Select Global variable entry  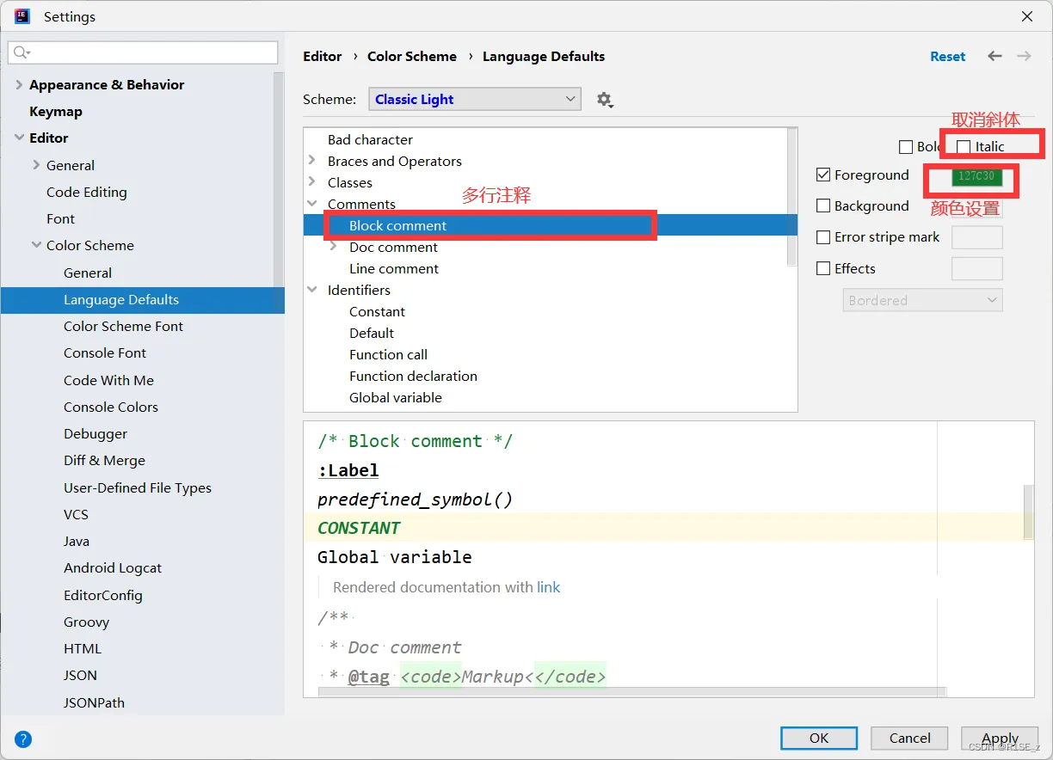click(x=396, y=397)
